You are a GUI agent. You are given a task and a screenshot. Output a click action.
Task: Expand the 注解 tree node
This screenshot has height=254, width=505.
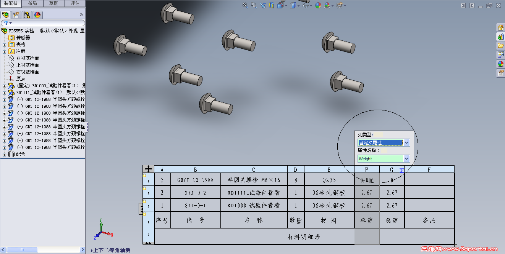point(4,51)
